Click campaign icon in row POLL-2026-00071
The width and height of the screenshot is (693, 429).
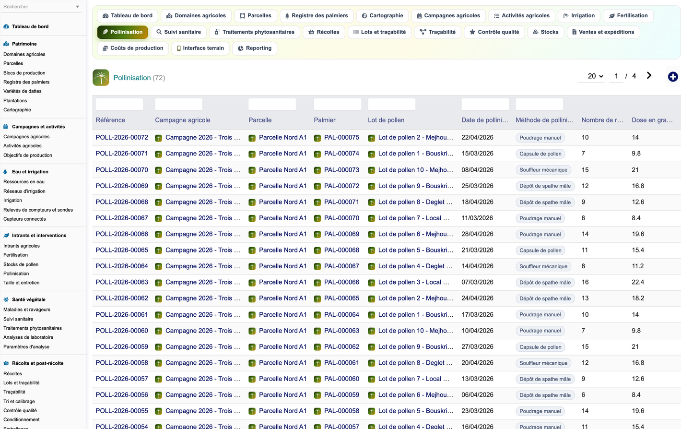coord(158,154)
